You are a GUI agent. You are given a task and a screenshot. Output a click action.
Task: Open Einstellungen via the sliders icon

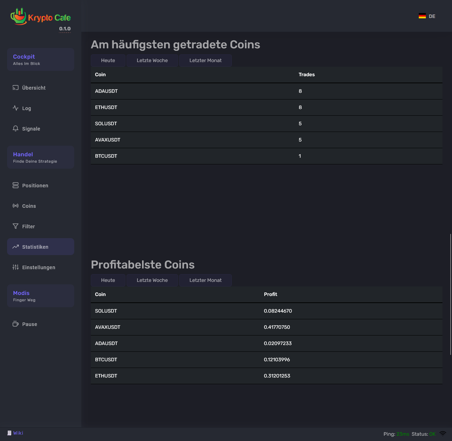pyautogui.click(x=16, y=267)
